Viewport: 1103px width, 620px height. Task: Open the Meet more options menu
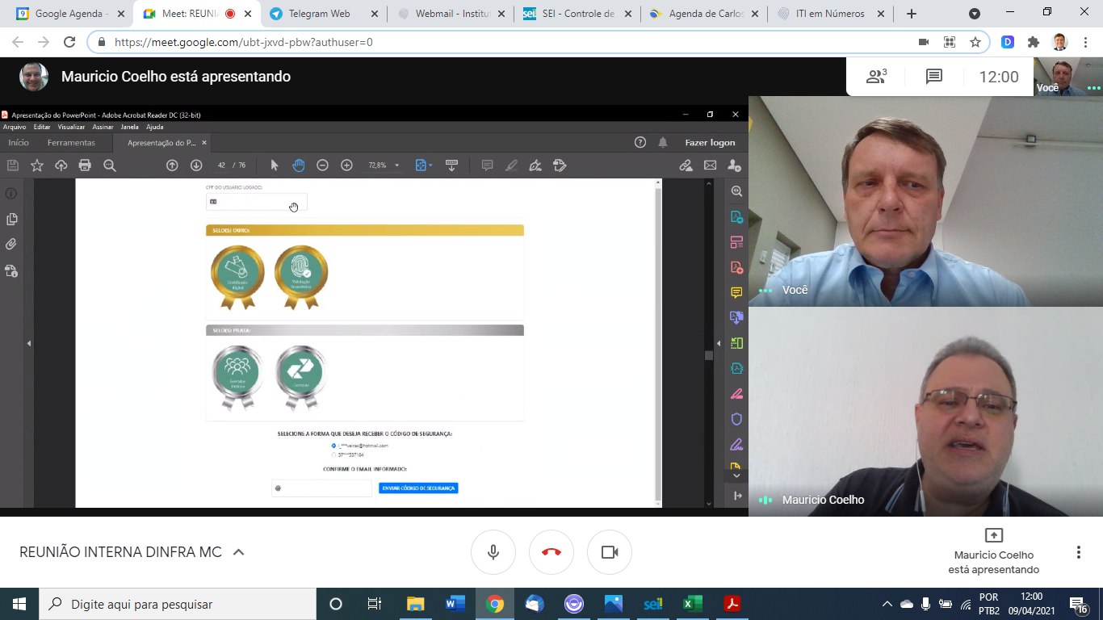pos(1078,552)
